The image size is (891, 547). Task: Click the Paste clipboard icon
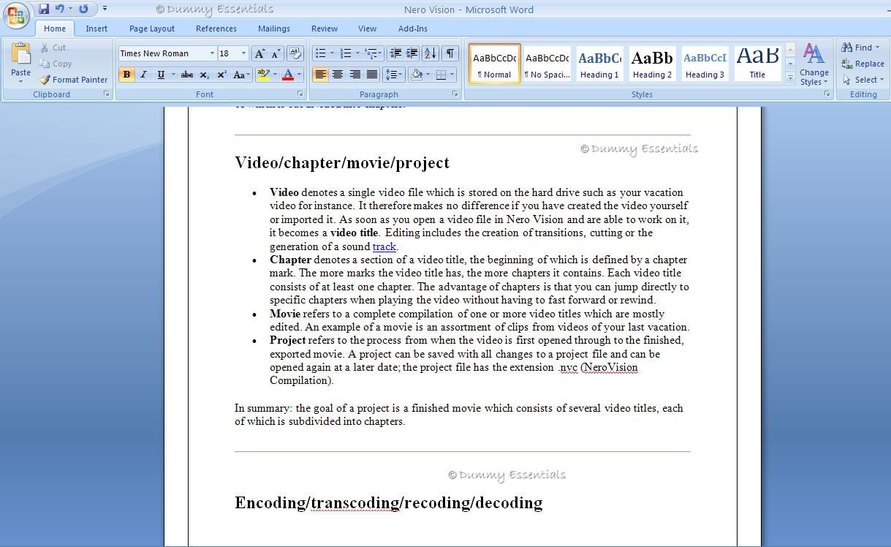click(x=21, y=54)
